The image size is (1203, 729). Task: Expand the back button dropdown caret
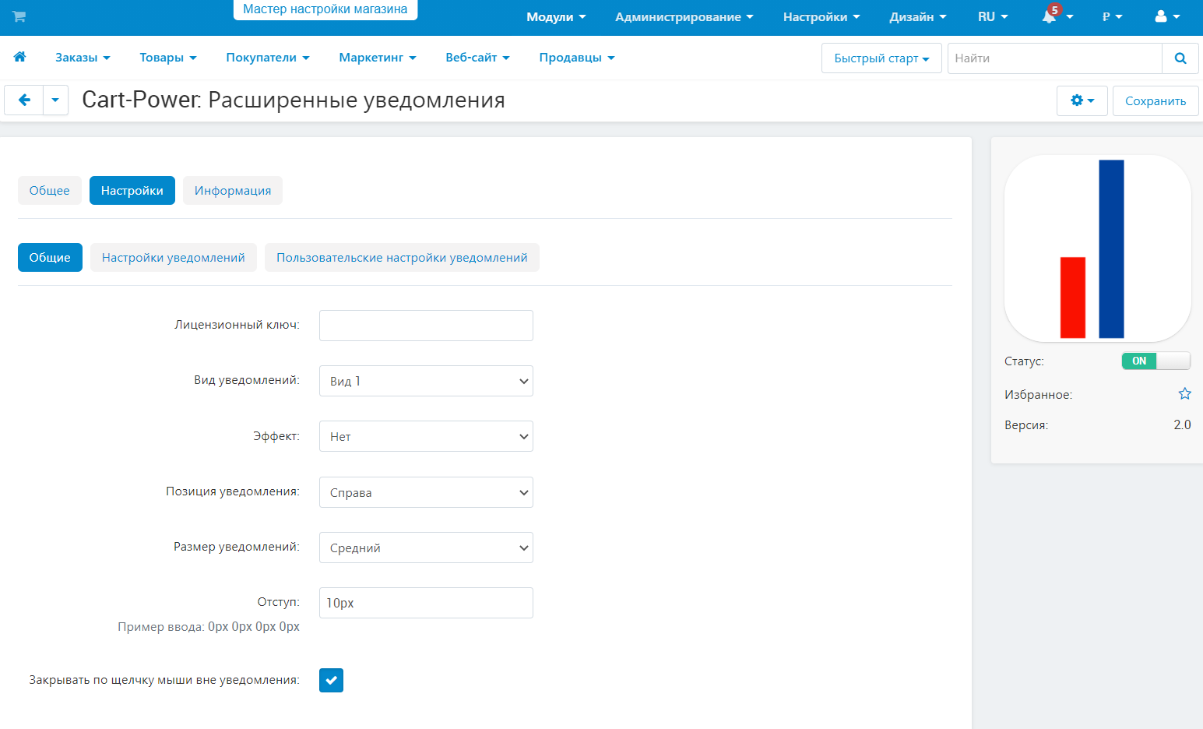pyautogui.click(x=55, y=100)
